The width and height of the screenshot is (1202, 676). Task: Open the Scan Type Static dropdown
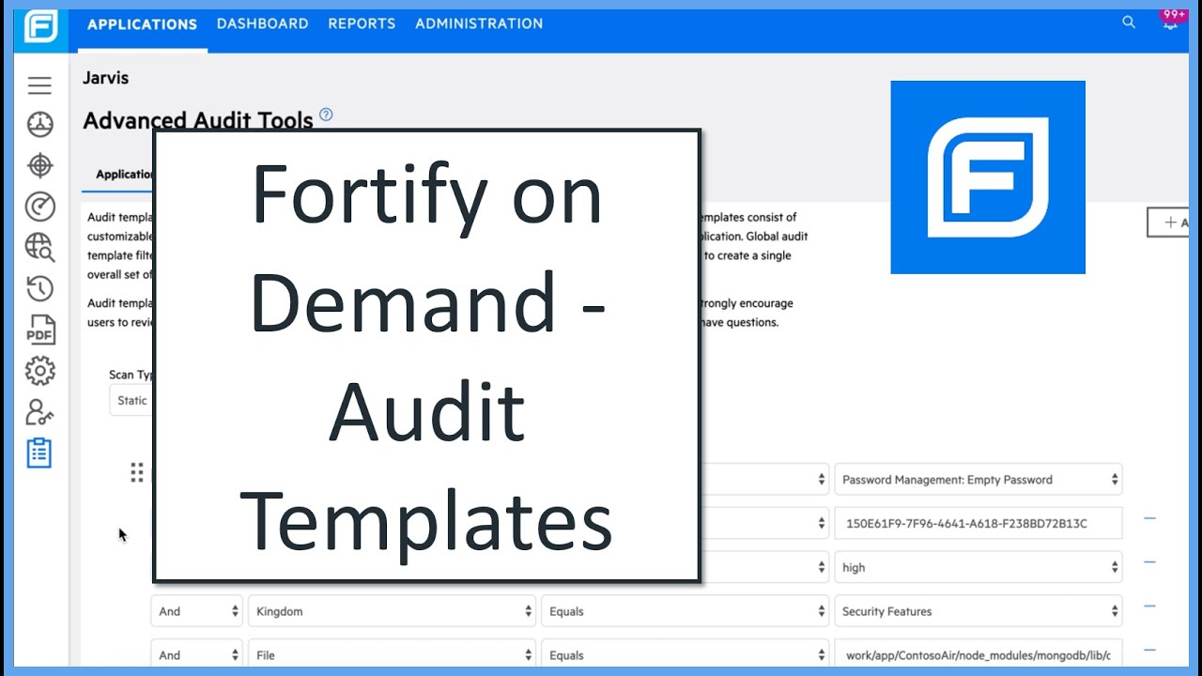pos(131,400)
